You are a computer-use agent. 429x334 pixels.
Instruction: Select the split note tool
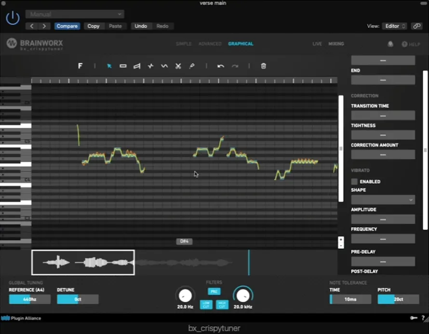[x=150, y=66]
